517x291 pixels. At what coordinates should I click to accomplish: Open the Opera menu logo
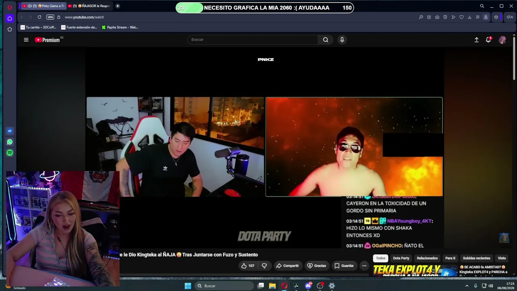pos(10,7)
